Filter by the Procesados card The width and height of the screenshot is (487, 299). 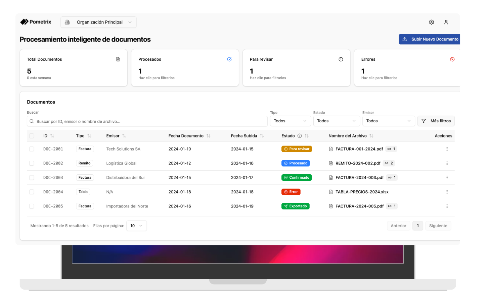pyautogui.click(x=185, y=68)
